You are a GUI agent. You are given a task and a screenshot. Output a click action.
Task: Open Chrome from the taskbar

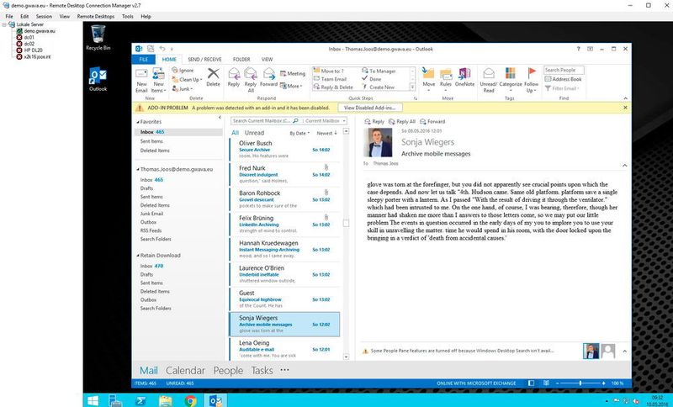coord(191,400)
